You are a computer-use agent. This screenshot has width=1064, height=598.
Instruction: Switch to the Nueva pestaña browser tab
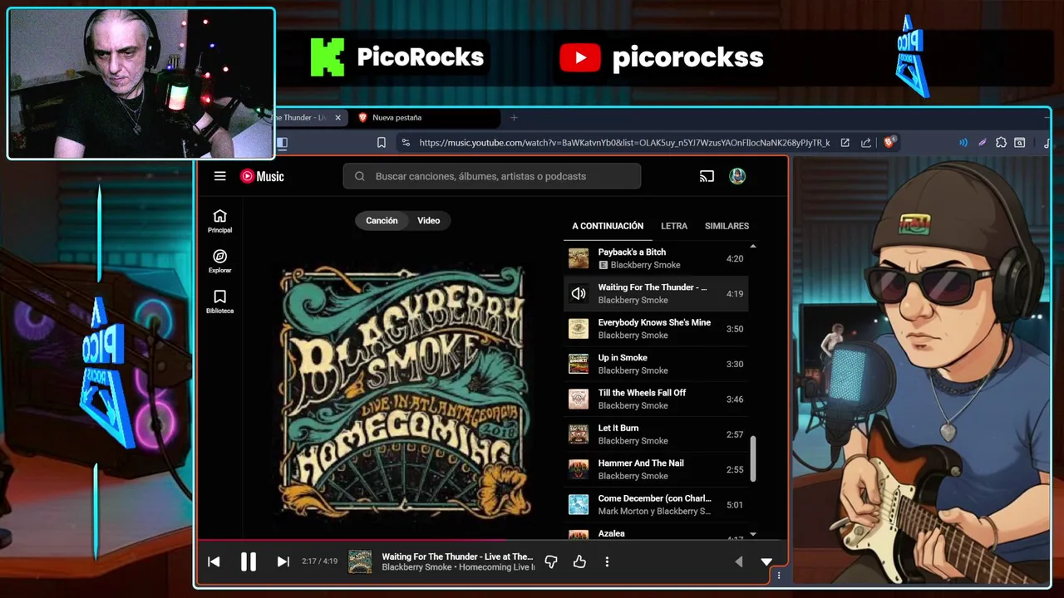coord(428,118)
